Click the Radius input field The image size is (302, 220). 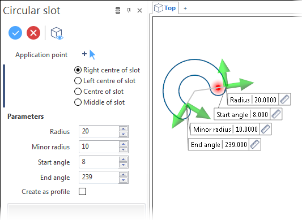(99, 131)
